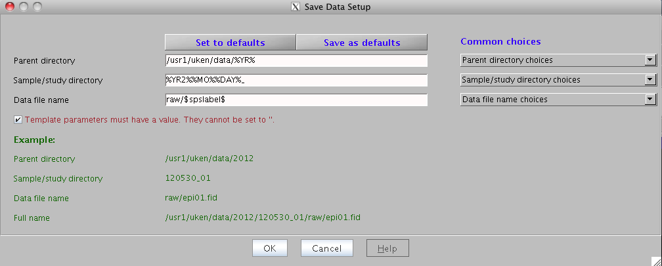Click into the Parent directory text field
This screenshot has width=662, height=266.
(x=296, y=60)
